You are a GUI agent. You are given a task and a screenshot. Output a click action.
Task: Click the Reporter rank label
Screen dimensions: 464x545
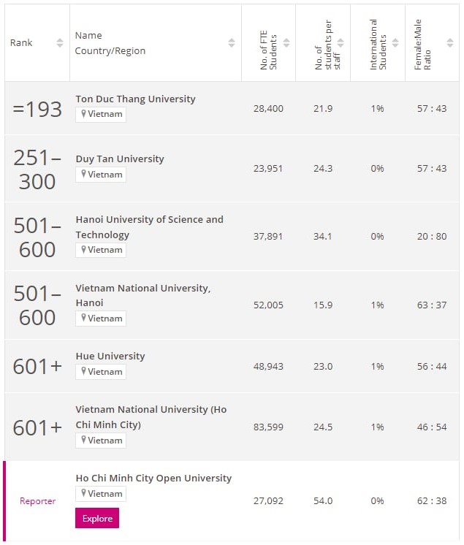pyautogui.click(x=37, y=501)
